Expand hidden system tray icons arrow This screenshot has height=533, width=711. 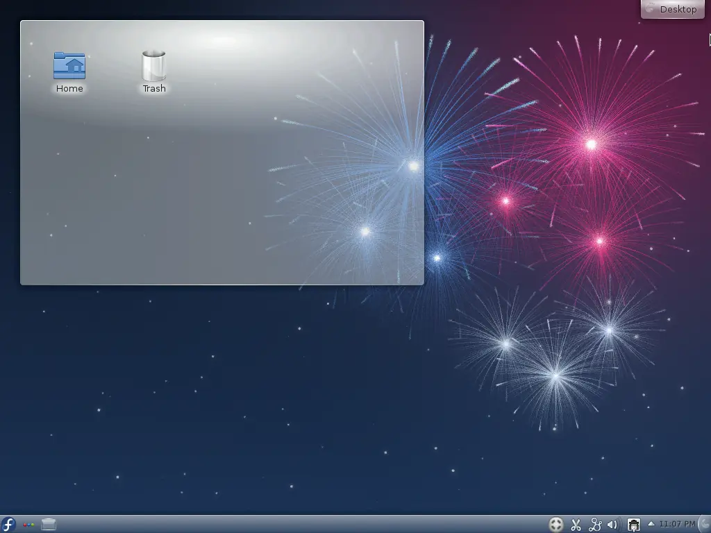(651, 524)
